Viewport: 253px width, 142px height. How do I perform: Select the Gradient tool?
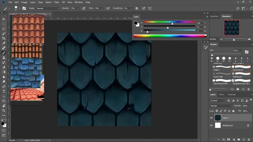click(4, 72)
